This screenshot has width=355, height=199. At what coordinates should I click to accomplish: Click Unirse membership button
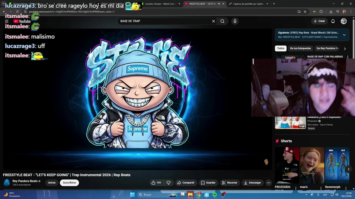pyautogui.click(x=52, y=183)
